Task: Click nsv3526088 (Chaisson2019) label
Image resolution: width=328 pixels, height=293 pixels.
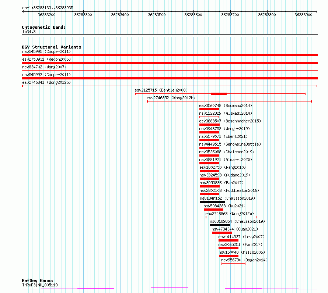Action: pyautogui.click(x=227, y=152)
